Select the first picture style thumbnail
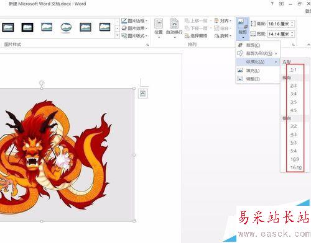Viewport: 311px width, 243px height. (x=8, y=27)
